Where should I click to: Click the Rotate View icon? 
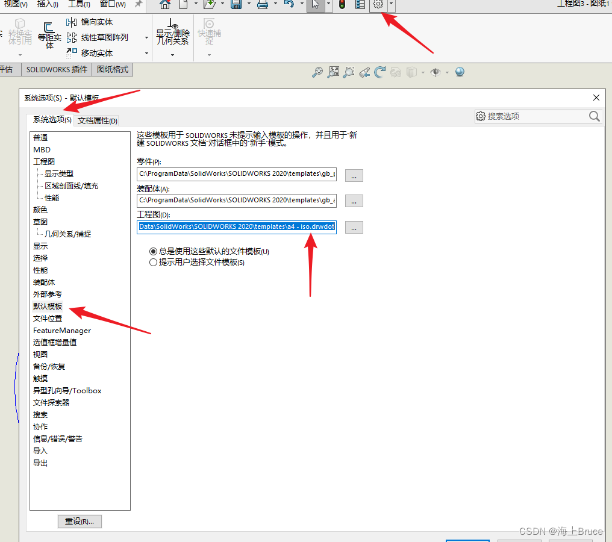(x=379, y=72)
